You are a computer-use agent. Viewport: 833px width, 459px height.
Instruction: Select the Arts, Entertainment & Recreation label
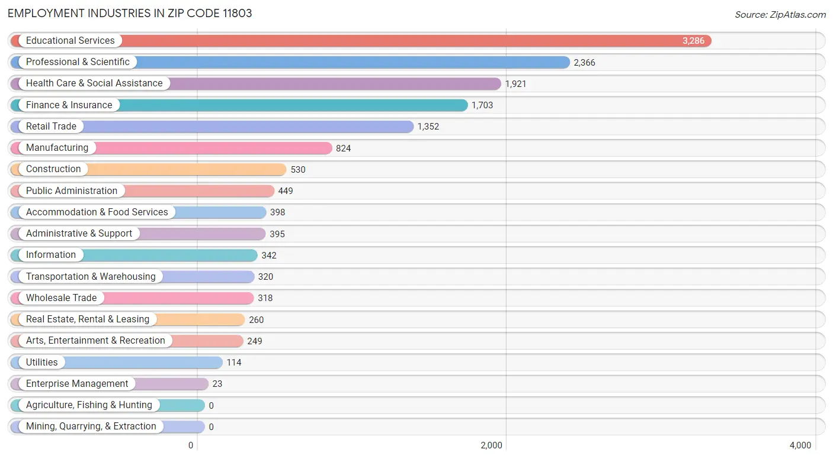coord(95,341)
